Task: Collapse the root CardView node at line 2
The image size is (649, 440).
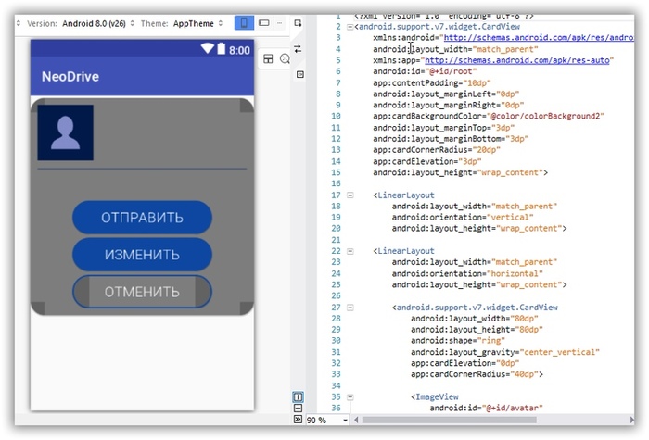Action: pyautogui.click(x=350, y=28)
